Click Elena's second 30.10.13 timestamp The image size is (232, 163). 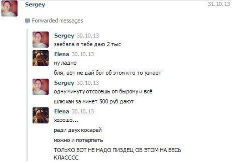pos(83,112)
